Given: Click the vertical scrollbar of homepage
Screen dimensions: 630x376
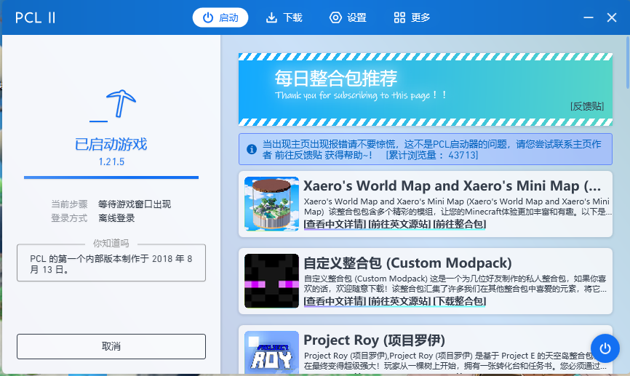Looking at the screenshot, I should tap(628, 63).
